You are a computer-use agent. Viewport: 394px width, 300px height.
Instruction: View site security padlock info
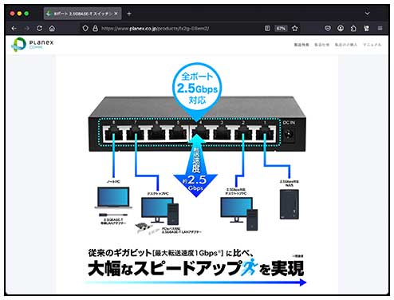coord(95,28)
